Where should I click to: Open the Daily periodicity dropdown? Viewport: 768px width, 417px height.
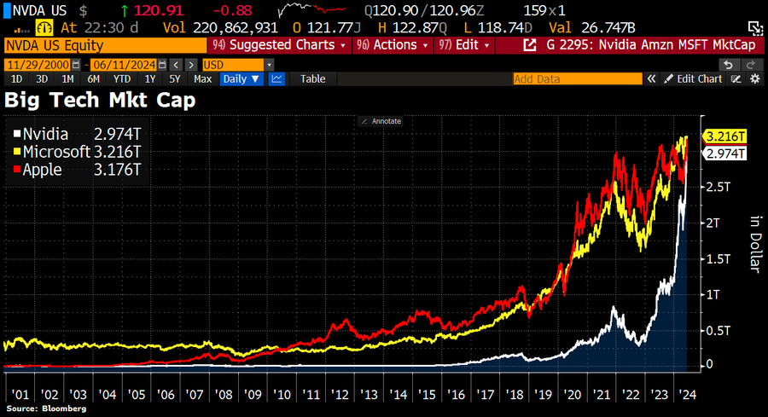[241, 78]
